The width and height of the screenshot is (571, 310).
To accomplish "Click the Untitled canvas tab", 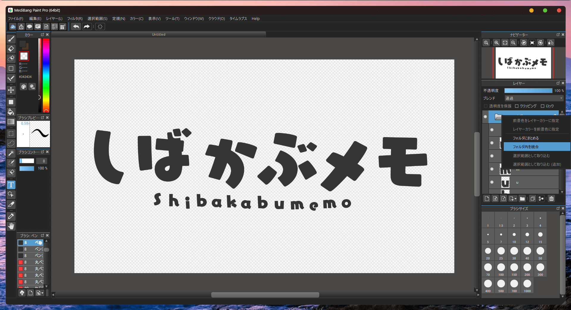I will [159, 35].
